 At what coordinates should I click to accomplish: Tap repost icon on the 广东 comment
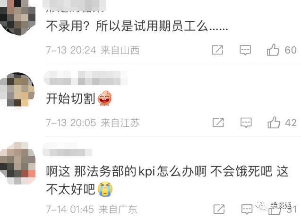click(219, 209)
